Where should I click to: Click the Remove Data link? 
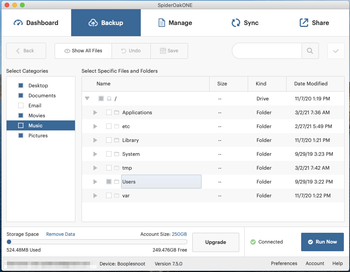(x=60, y=234)
